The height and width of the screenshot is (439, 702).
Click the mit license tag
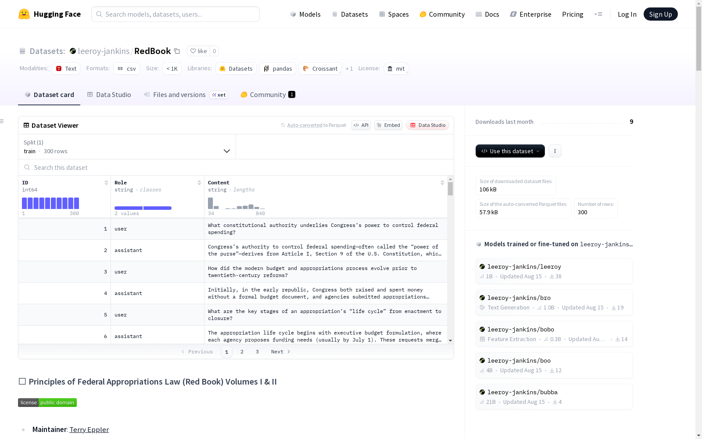(x=396, y=68)
